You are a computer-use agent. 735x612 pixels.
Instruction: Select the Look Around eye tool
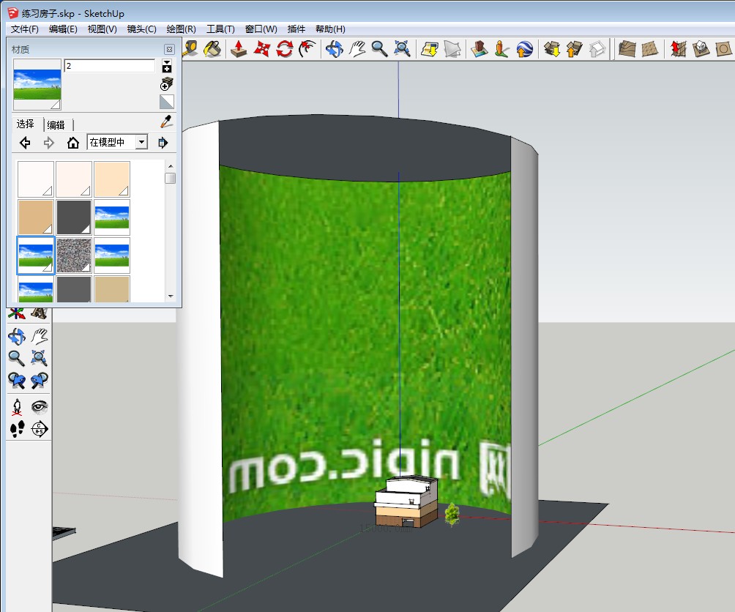click(x=40, y=407)
